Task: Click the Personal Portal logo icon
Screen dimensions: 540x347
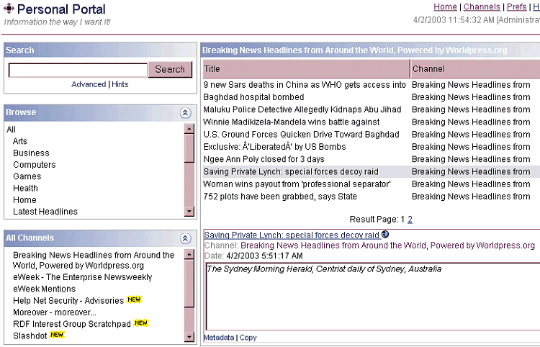Action: pyautogui.click(x=9, y=8)
